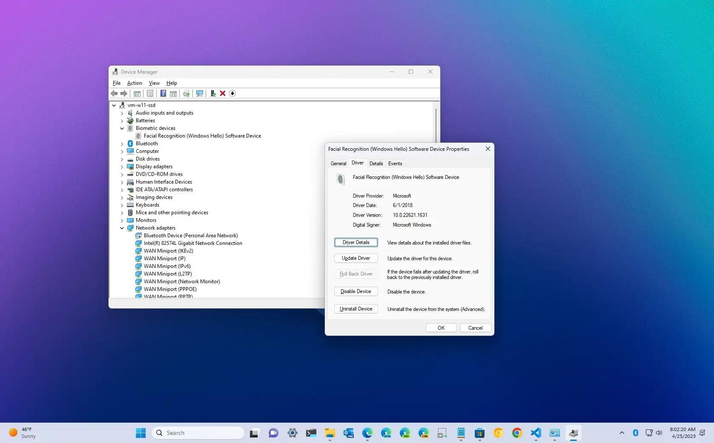Click the Properties toolbar icon
Screen dimensions: 714x443
click(150, 93)
